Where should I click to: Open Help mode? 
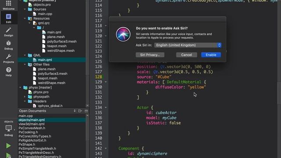click(x=8, y=72)
